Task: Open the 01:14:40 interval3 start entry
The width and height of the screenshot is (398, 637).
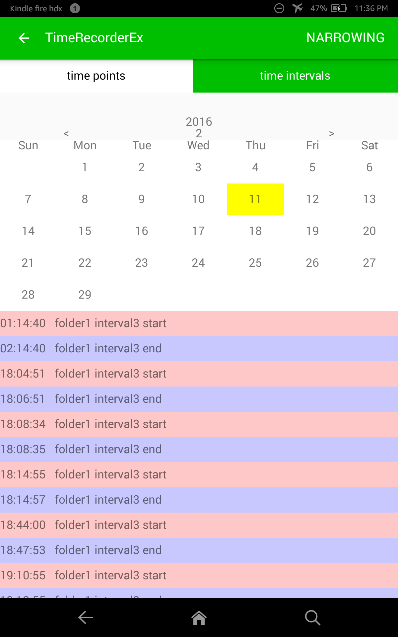Action: click(199, 323)
